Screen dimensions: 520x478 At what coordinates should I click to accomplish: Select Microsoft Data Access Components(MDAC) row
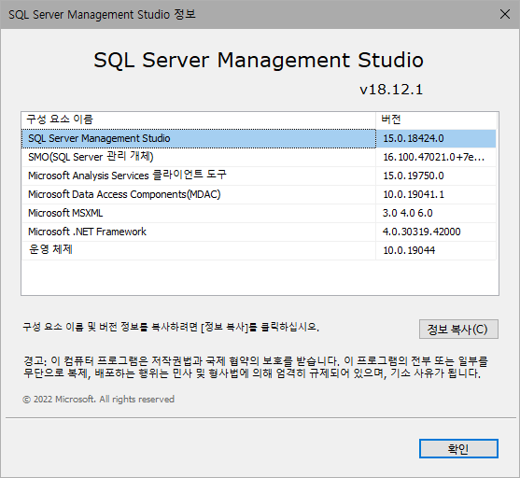coord(259,194)
